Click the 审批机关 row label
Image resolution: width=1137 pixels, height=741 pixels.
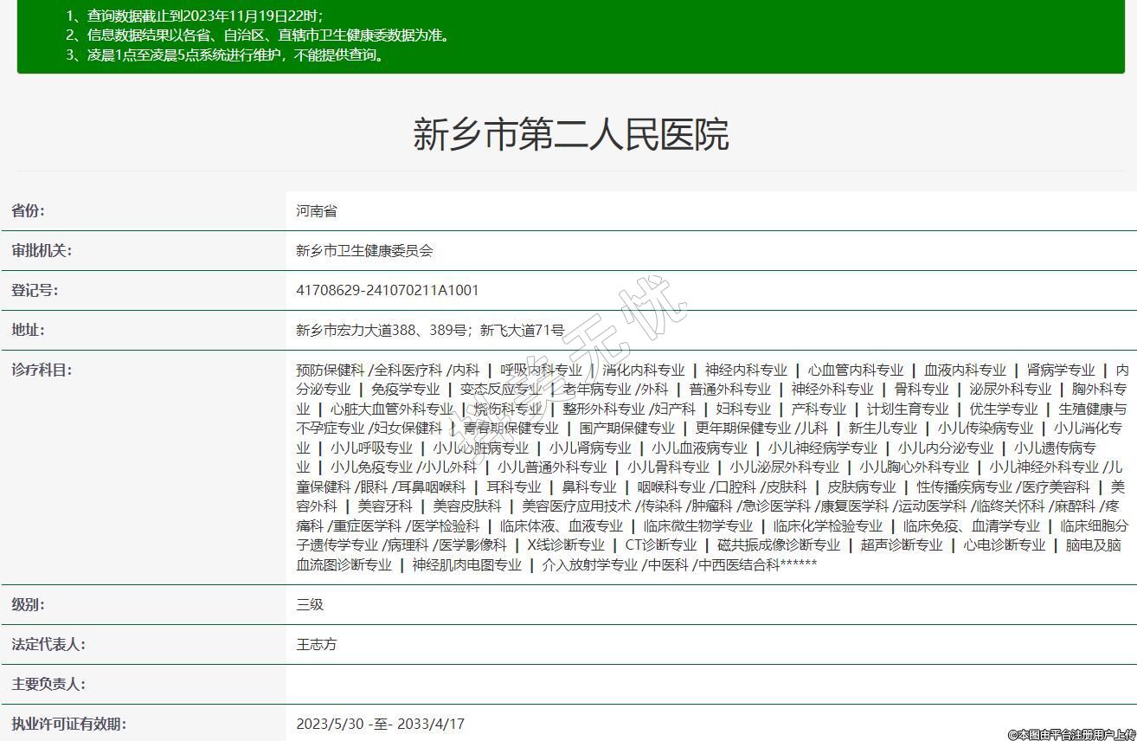[x=42, y=250]
